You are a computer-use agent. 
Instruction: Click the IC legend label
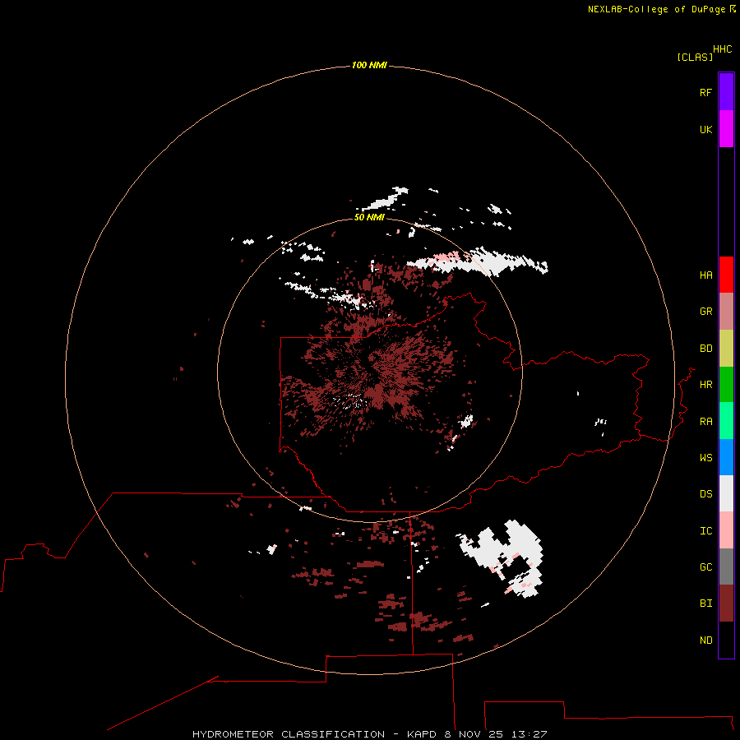(x=705, y=530)
